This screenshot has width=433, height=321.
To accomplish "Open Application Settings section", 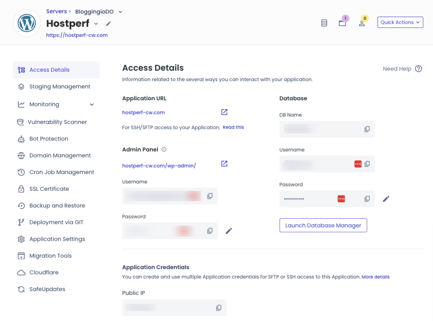I will [56, 239].
